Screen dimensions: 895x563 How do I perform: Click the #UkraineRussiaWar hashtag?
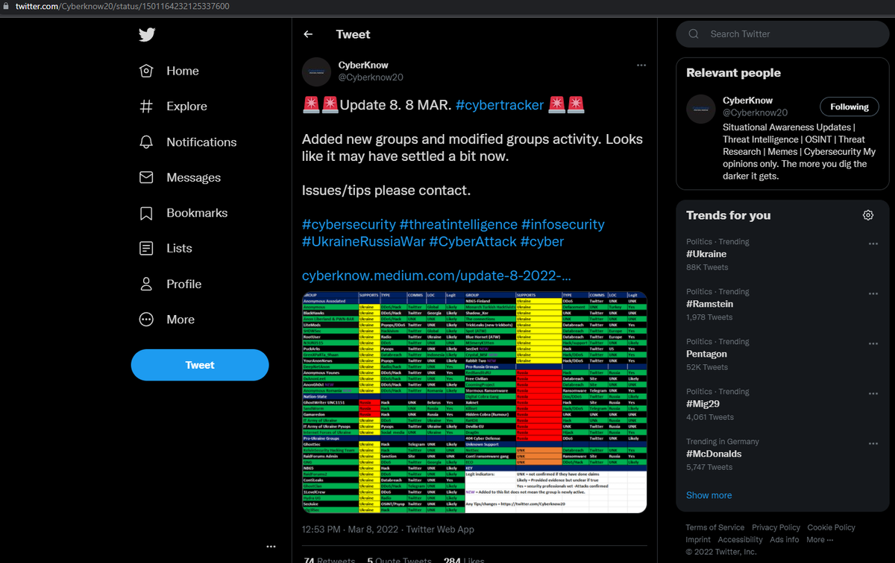point(363,241)
